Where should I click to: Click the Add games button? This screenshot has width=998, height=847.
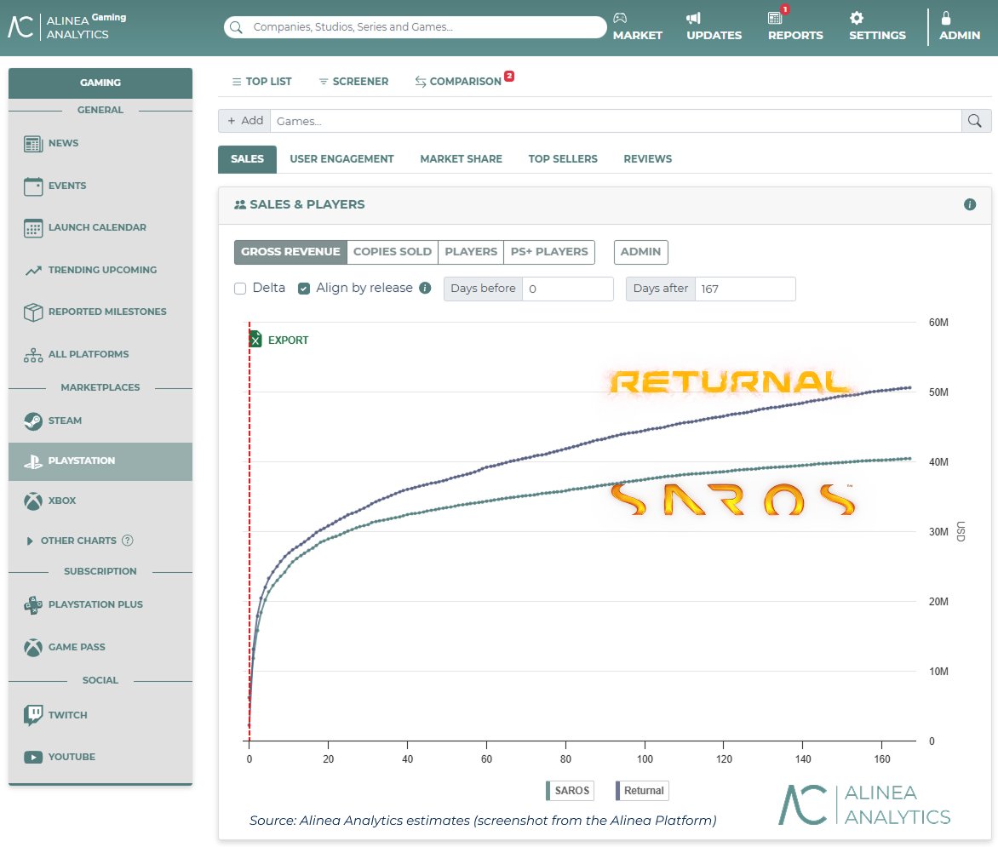[245, 121]
